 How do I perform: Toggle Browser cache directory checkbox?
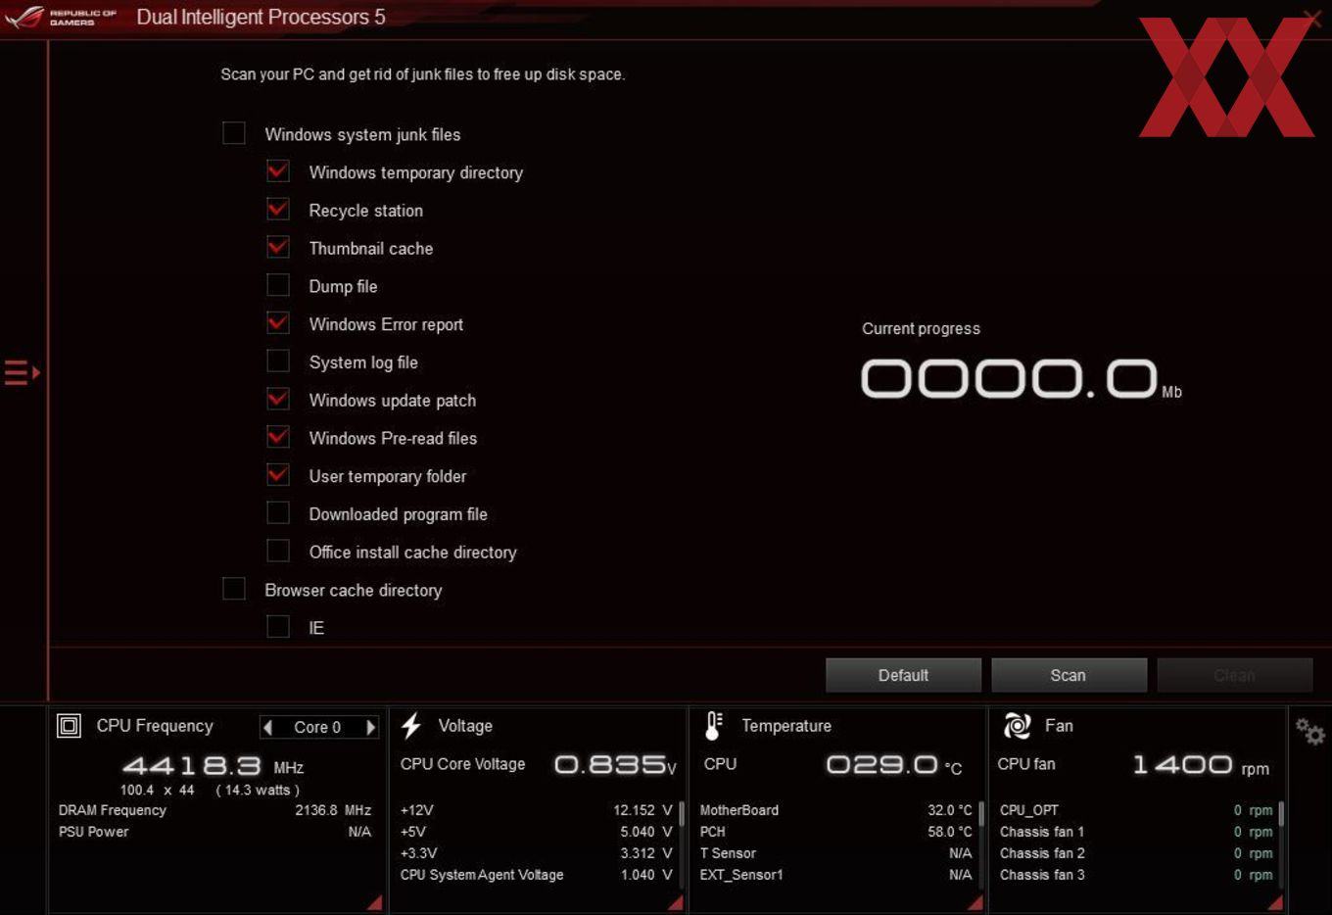click(x=234, y=589)
